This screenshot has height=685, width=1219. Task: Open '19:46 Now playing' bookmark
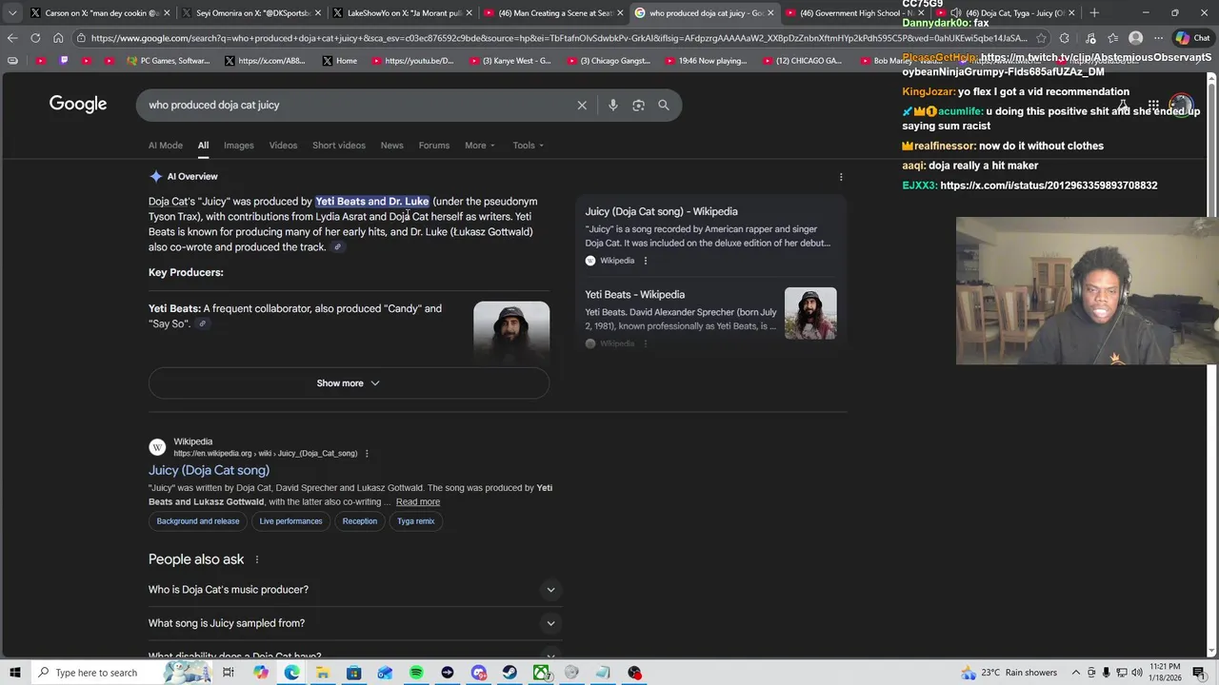click(x=706, y=61)
